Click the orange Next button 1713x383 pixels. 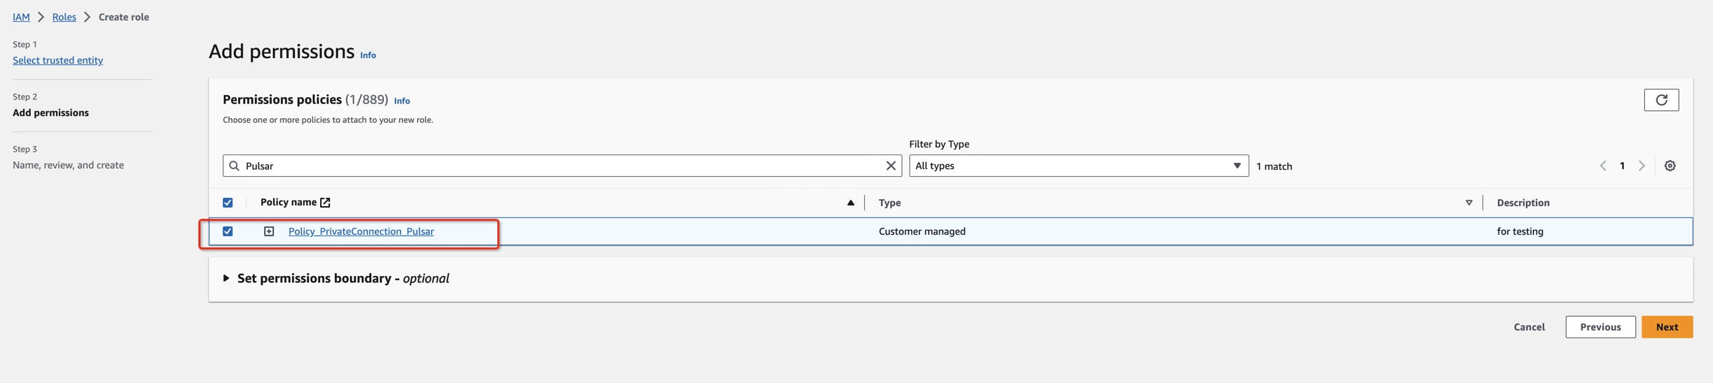pos(1667,327)
